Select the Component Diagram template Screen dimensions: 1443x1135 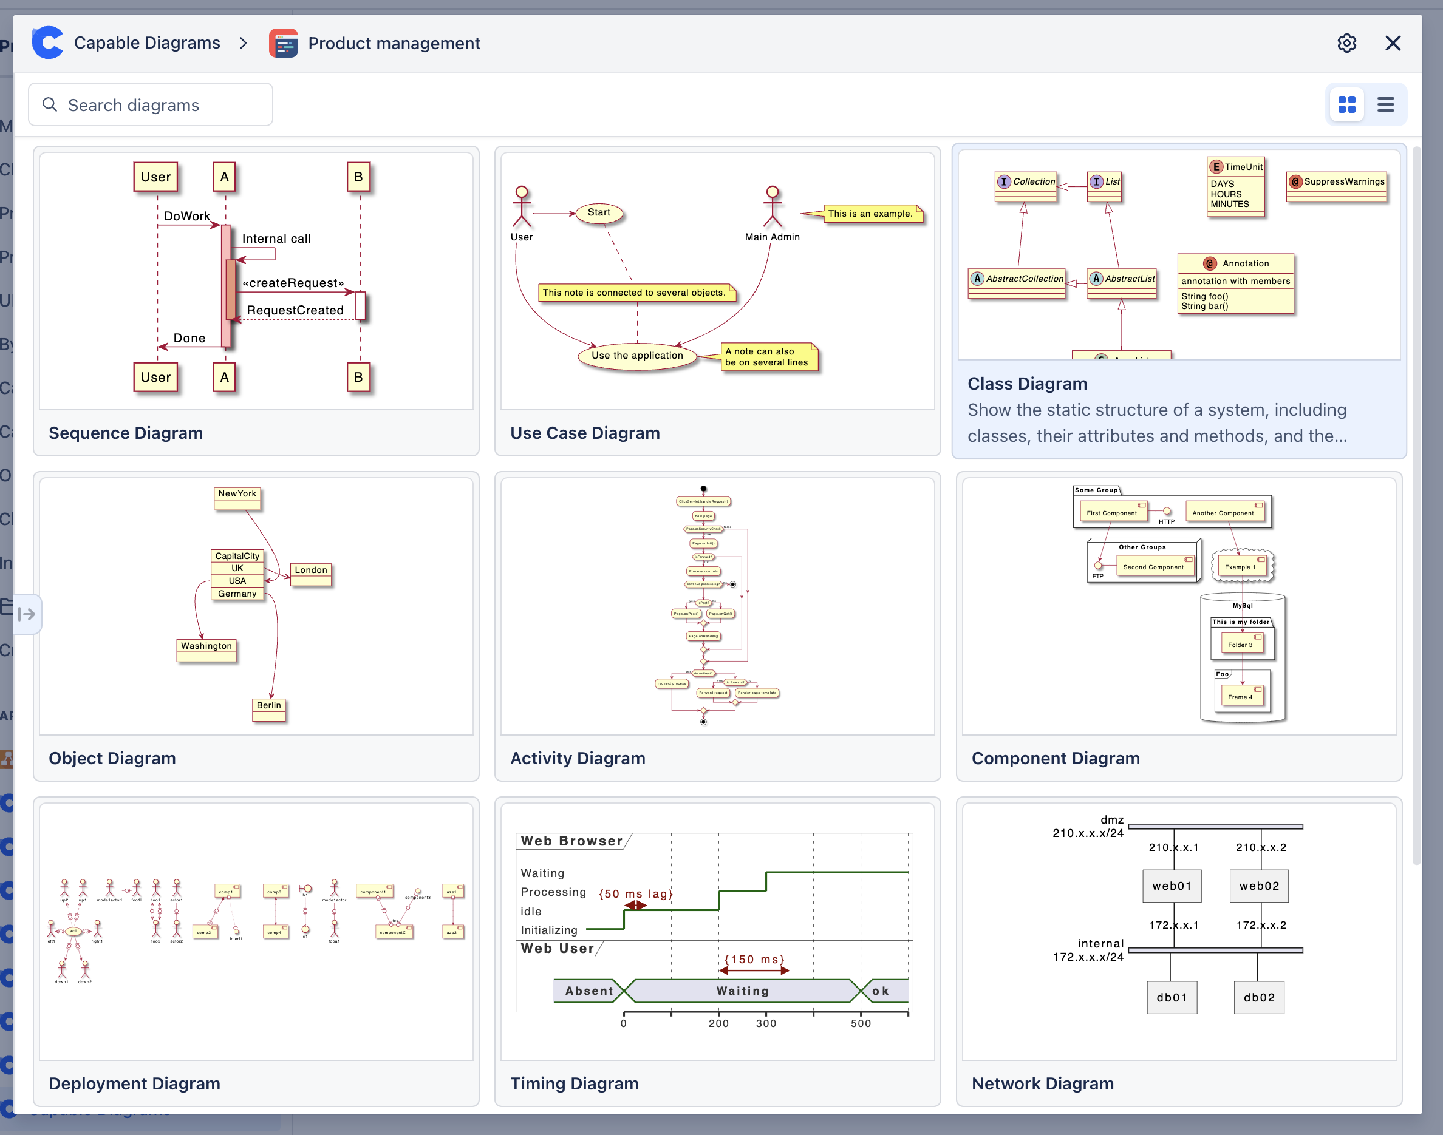(1179, 626)
